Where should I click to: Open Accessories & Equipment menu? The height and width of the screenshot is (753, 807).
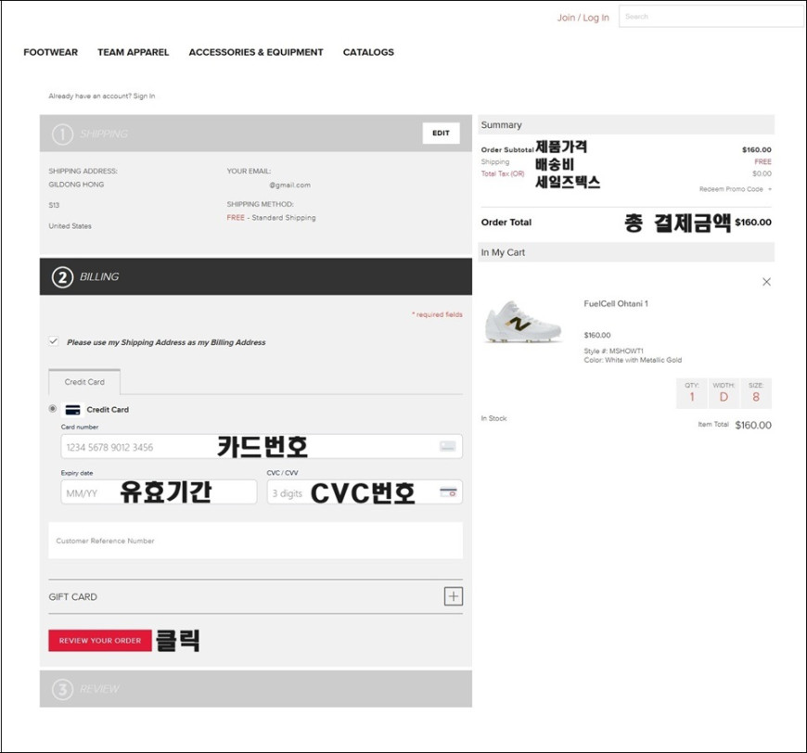pyautogui.click(x=256, y=52)
